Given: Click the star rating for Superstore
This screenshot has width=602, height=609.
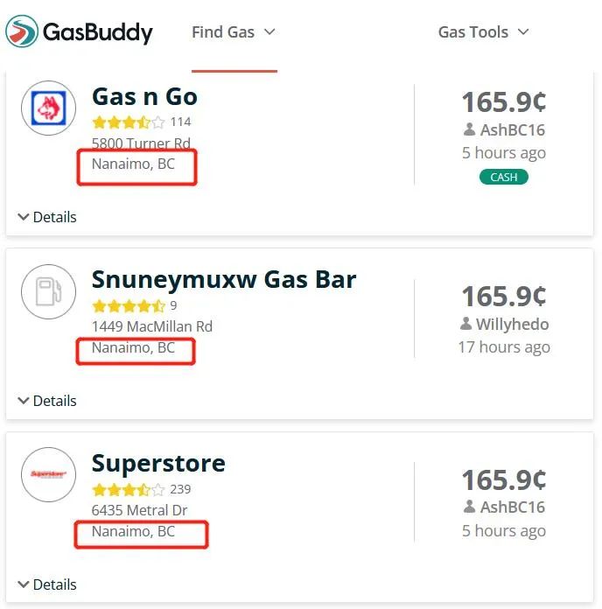Looking at the screenshot, I should tap(128, 490).
